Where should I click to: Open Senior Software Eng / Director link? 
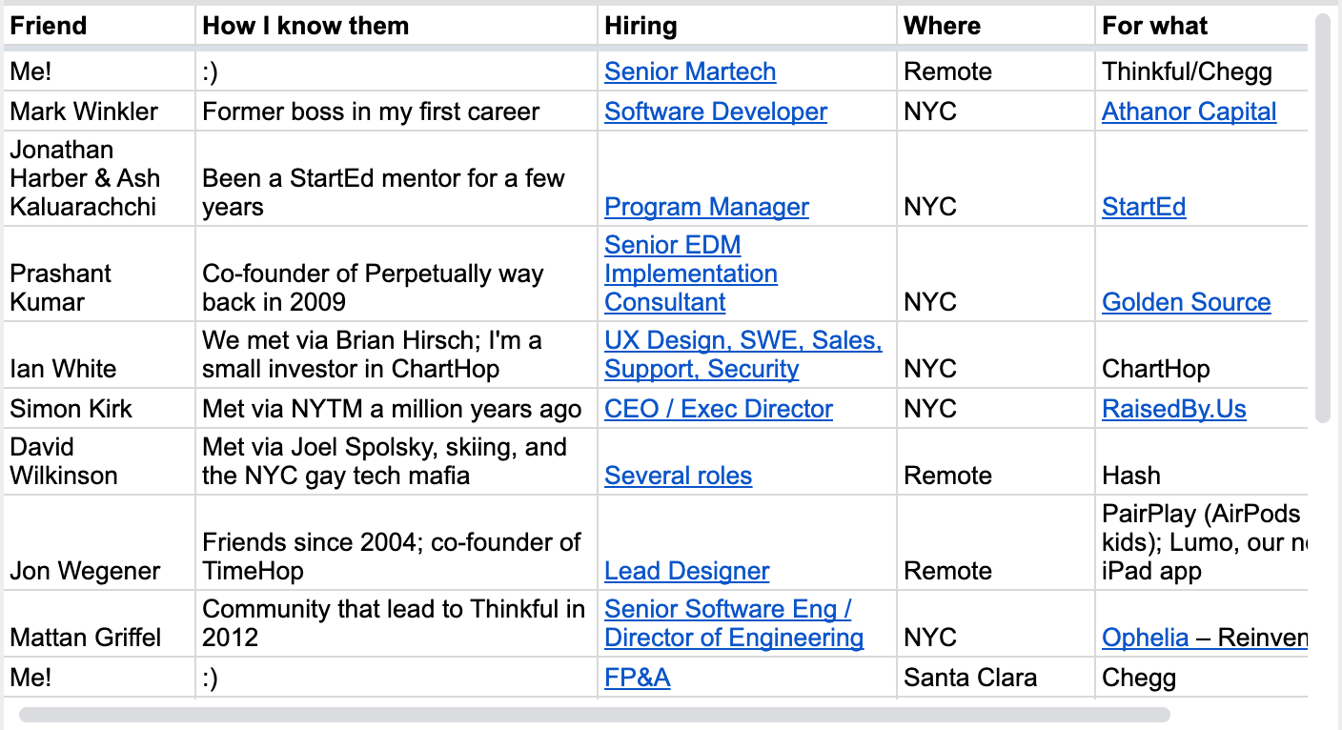coord(734,623)
